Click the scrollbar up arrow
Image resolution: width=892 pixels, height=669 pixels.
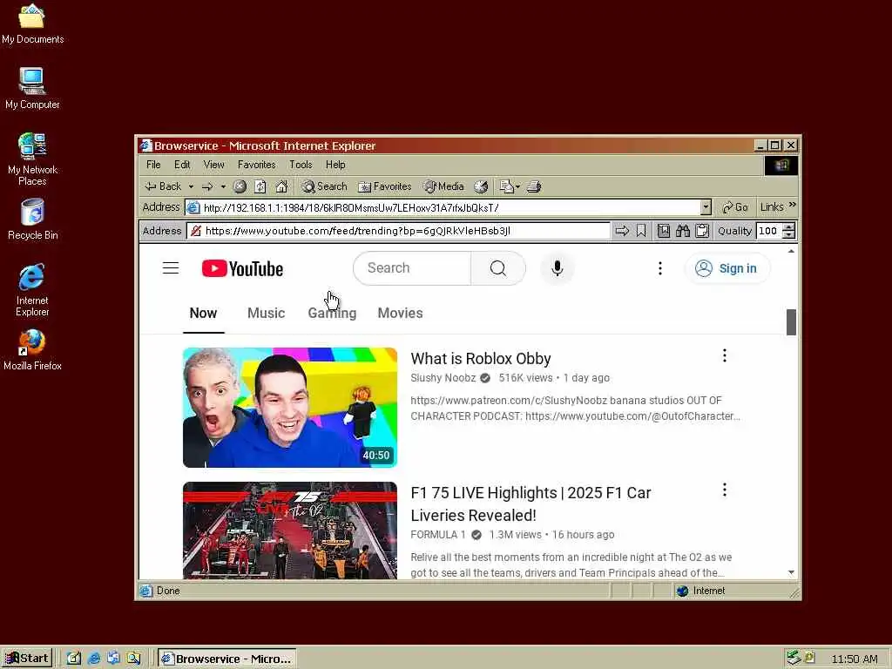pyautogui.click(x=791, y=251)
